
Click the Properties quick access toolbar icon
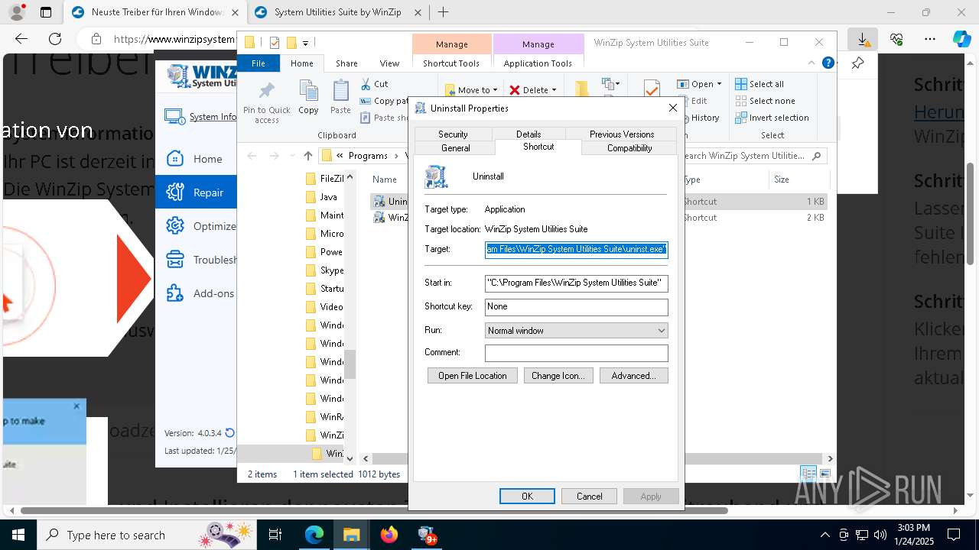(275, 43)
